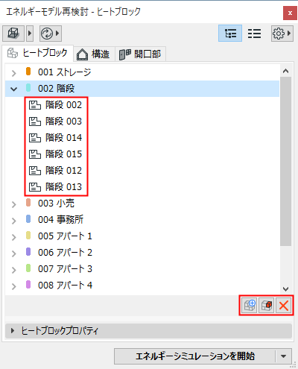Screen dimensions: 298x369
Task: Open the 開口部 tab
Action: point(140,54)
